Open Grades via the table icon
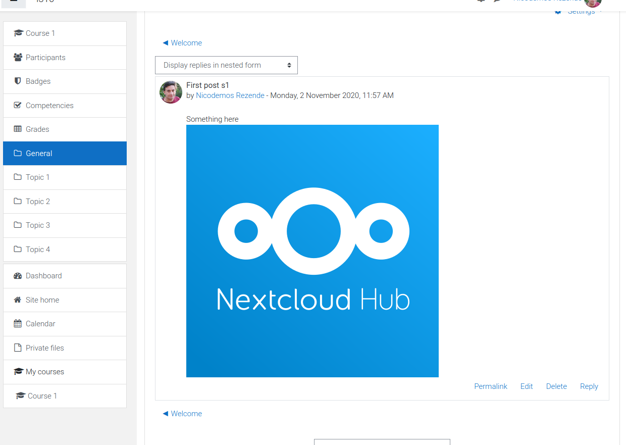Screen dimensions: 626x445 pyautogui.click(x=18, y=129)
